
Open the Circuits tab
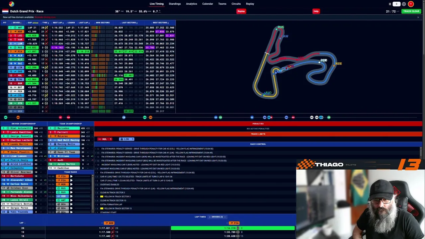[x=236, y=4]
